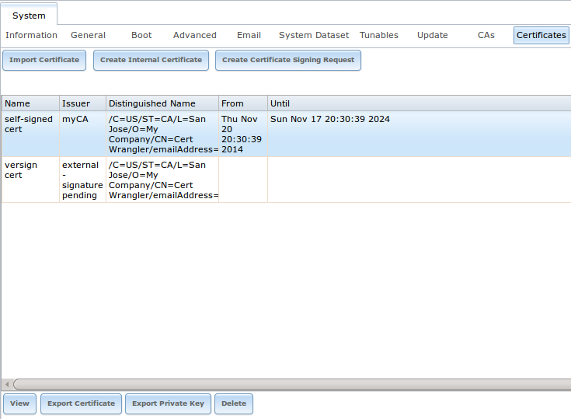Click the Delete button
Screen dimensions: 571x419
[234, 403]
